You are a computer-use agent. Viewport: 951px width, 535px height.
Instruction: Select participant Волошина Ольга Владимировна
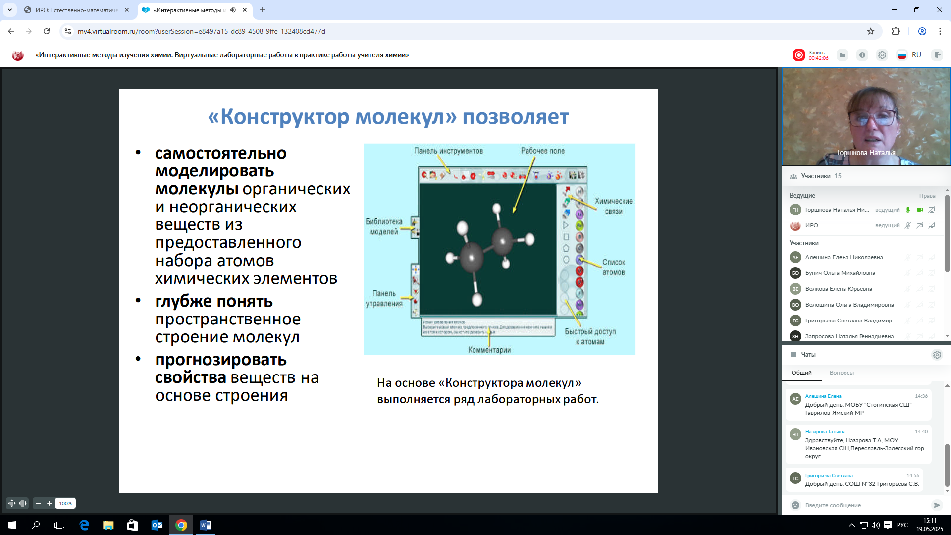pyautogui.click(x=849, y=305)
